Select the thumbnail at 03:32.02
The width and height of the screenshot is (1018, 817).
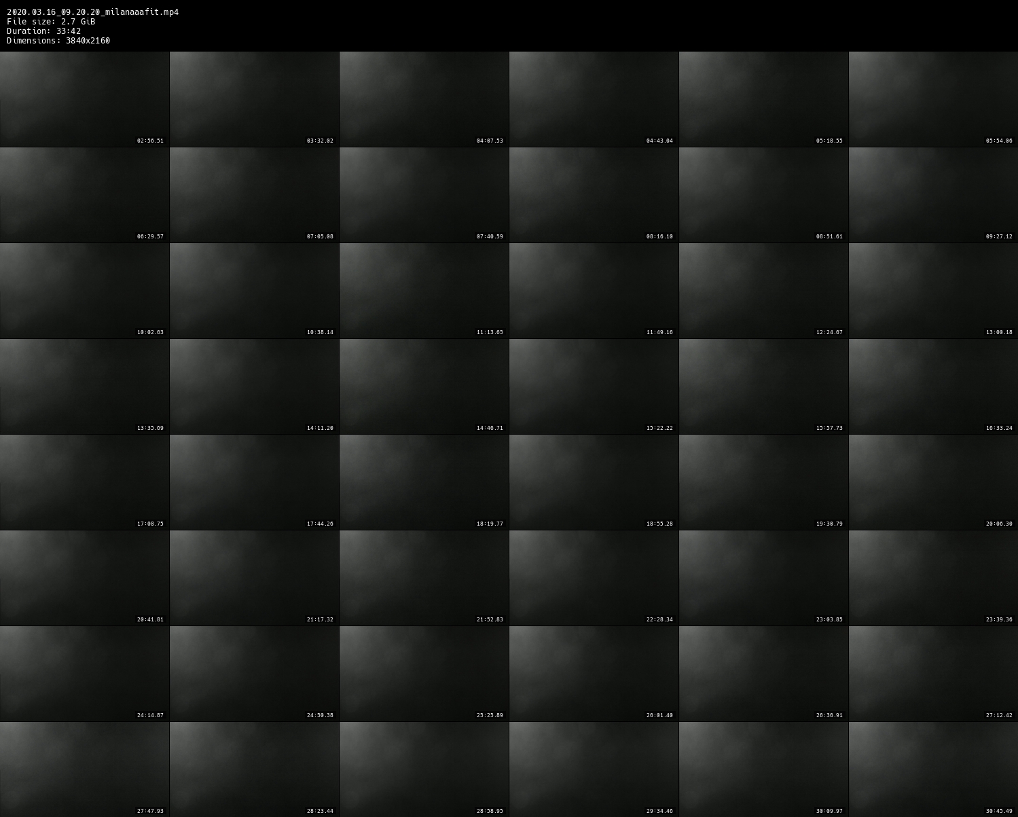pos(254,99)
